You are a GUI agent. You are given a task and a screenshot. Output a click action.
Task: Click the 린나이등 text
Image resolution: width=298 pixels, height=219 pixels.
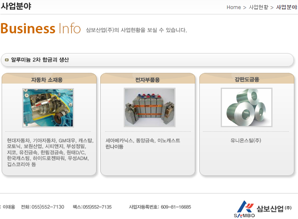[114, 147]
